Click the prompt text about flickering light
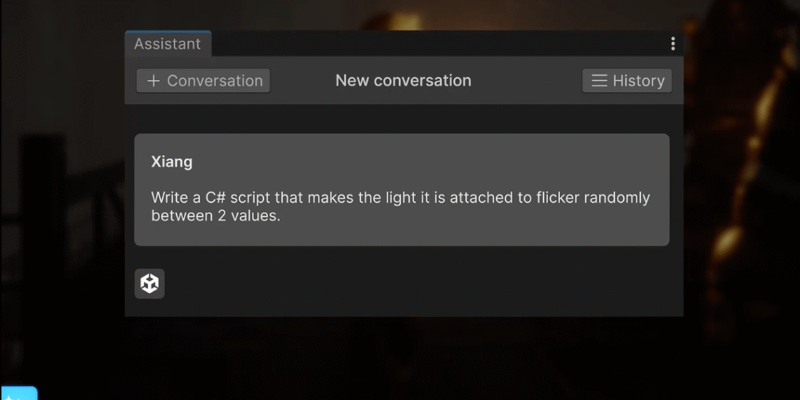The width and height of the screenshot is (800, 400). pos(400,198)
